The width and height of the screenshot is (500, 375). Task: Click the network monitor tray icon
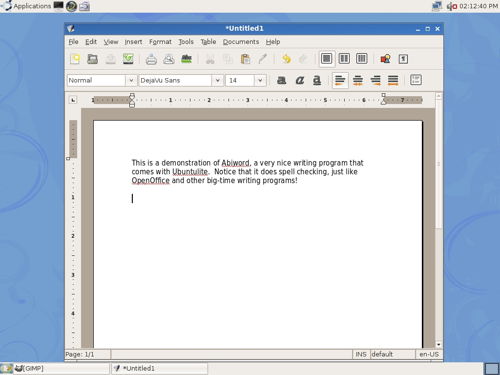(x=437, y=6)
